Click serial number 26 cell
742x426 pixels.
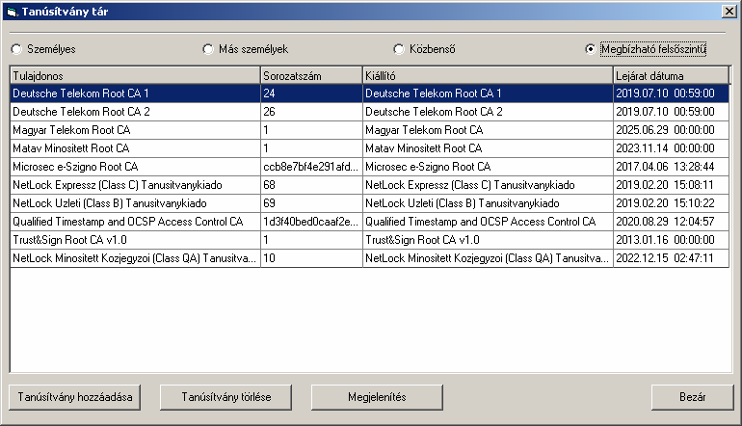(311, 112)
